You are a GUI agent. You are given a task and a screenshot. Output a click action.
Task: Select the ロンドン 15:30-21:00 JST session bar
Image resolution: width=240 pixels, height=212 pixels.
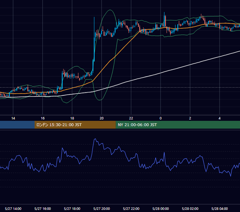[x=75, y=125]
